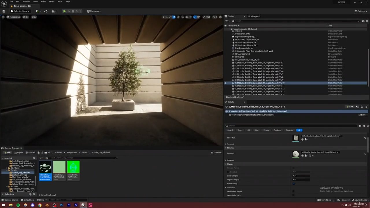Screen dimensions: 370x208
Task: Adjust the Linear Damping value field
Action: tap(301, 176)
